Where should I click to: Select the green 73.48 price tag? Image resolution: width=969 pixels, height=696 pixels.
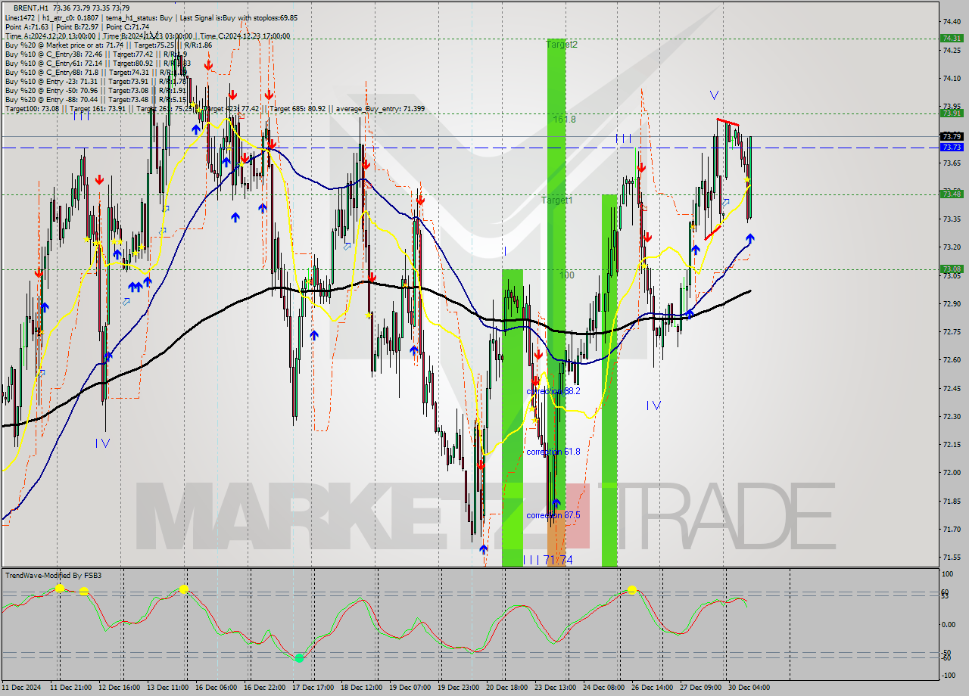(952, 194)
